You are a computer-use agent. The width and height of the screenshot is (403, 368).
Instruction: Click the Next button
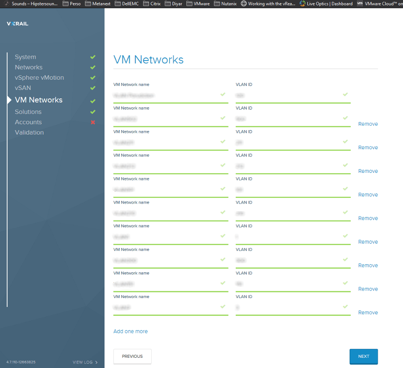click(x=363, y=356)
